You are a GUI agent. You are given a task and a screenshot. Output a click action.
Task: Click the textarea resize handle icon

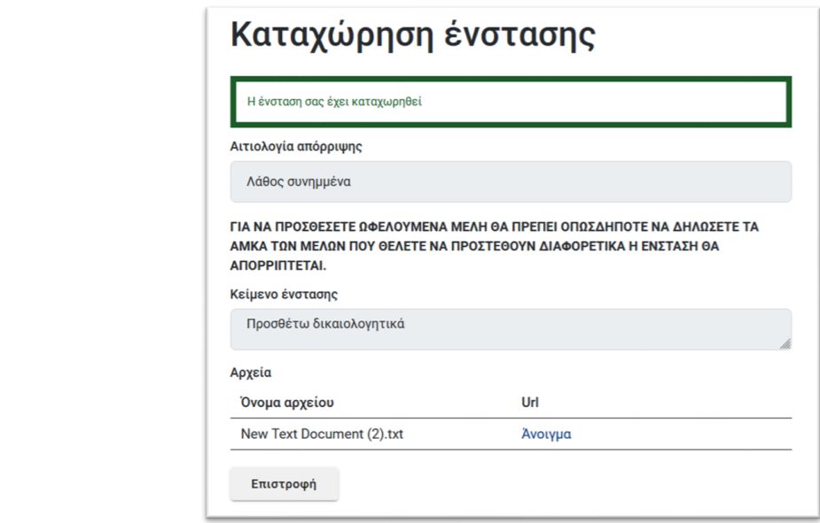pyautogui.click(x=785, y=343)
